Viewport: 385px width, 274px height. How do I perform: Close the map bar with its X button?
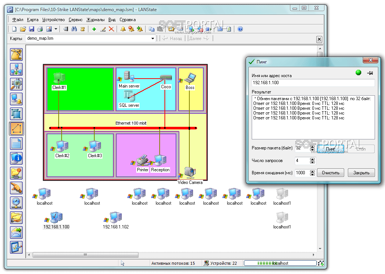tap(319, 39)
